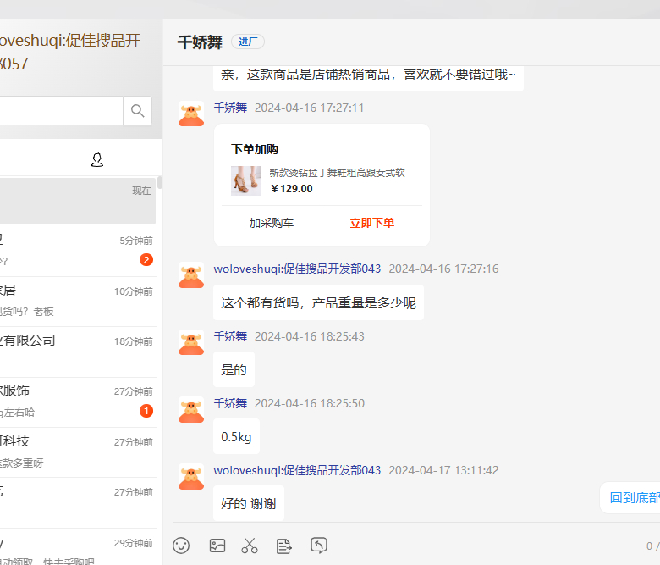Select the scissors screenshot tool
Screen dimensions: 660x565
coord(250,546)
